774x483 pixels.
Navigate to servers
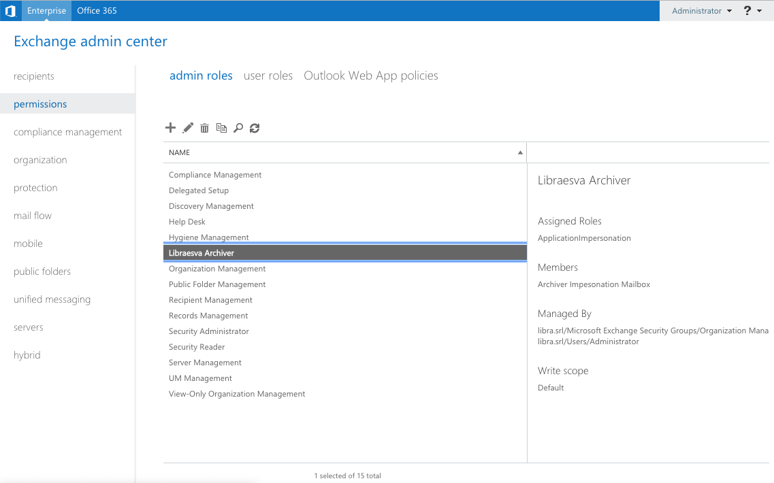[x=28, y=327]
